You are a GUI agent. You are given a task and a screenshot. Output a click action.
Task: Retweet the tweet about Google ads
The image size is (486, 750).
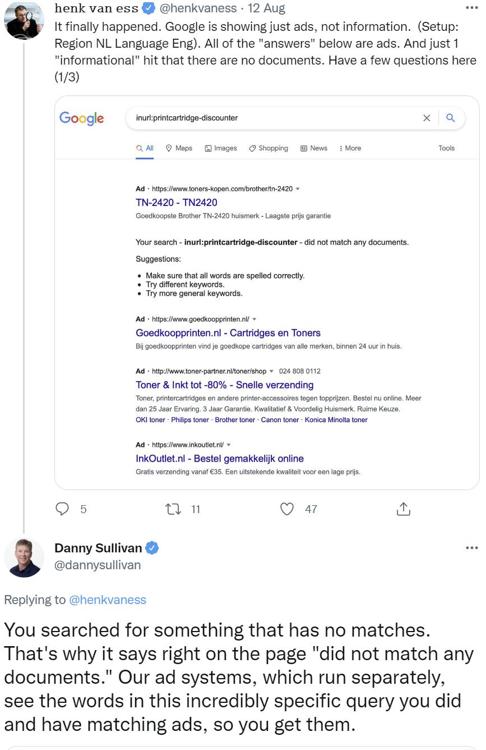pyautogui.click(x=174, y=509)
